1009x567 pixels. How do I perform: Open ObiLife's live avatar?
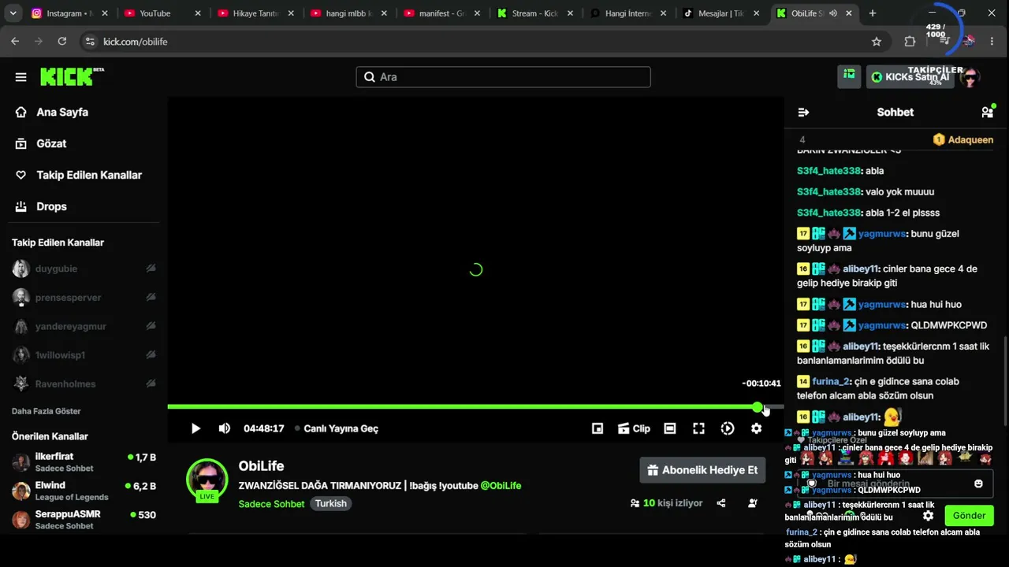[207, 479]
